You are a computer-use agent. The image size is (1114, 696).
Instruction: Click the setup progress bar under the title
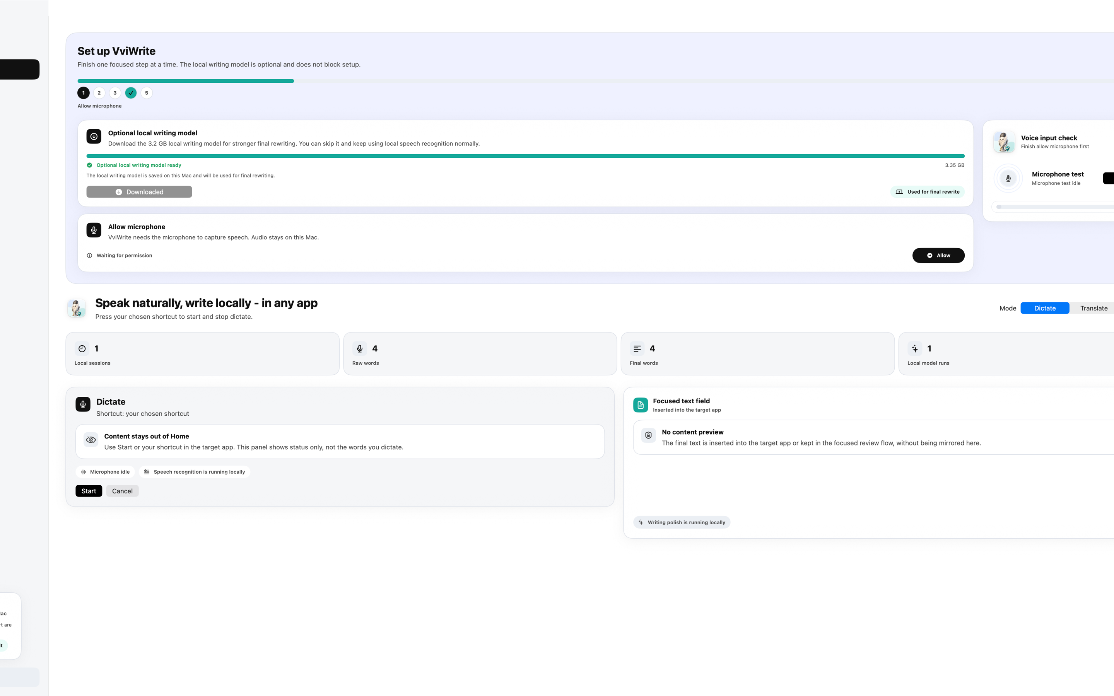[x=596, y=81]
